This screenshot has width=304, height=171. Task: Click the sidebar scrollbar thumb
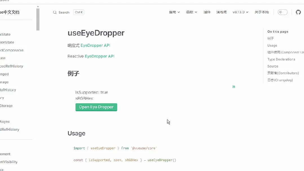[38, 19]
